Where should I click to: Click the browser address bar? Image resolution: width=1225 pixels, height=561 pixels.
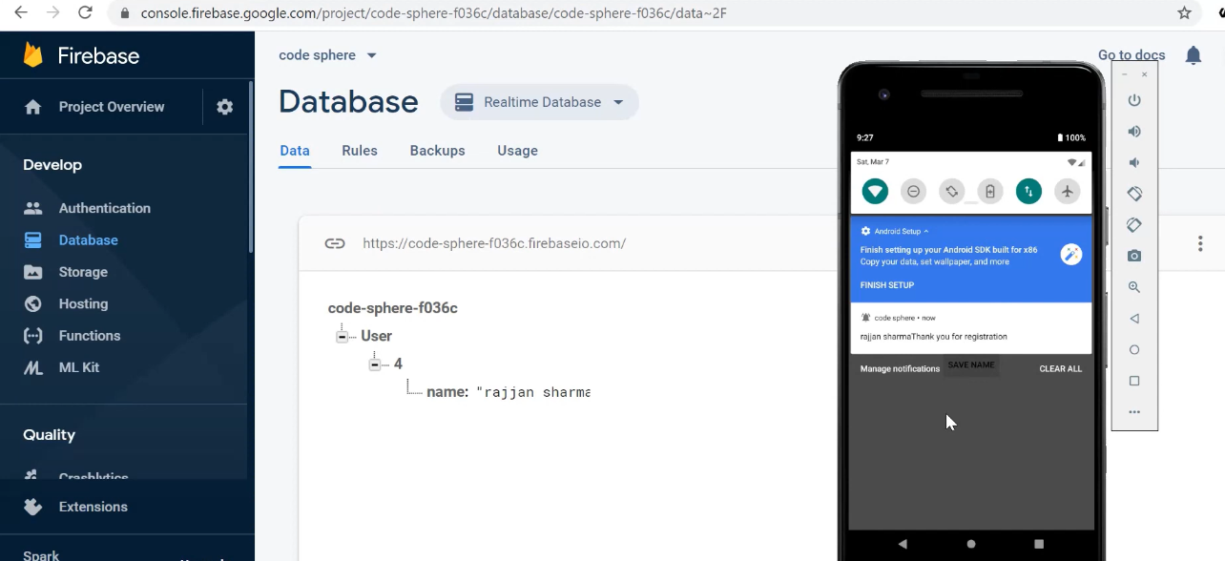coord(649,13)
